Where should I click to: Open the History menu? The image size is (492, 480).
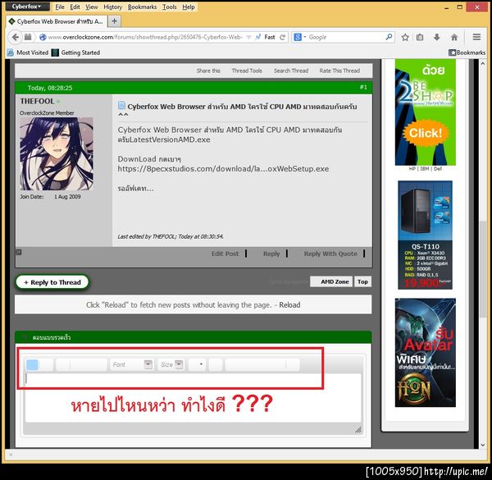[x=112, y=7]
